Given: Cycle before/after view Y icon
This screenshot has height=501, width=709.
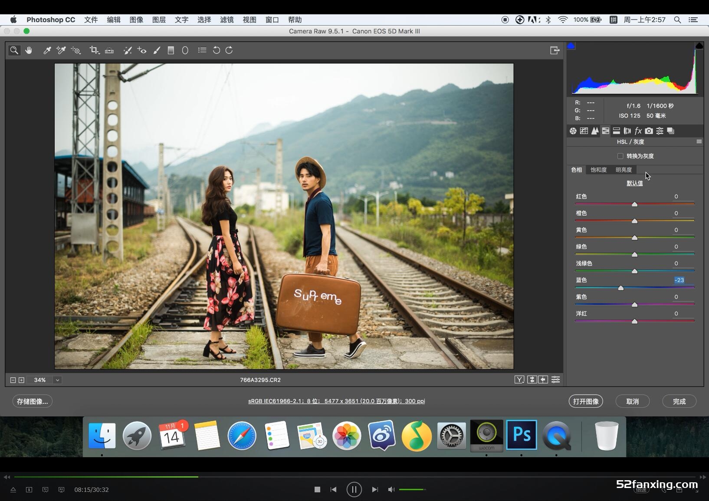Looking at the screenshot, I should point(519,380).
